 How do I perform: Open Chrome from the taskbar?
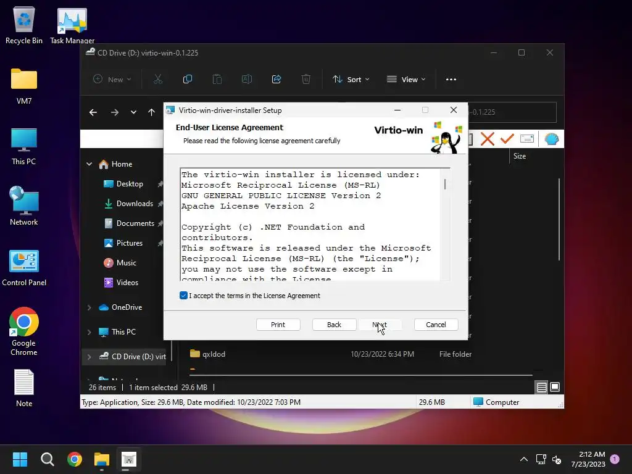pos(75,459)
